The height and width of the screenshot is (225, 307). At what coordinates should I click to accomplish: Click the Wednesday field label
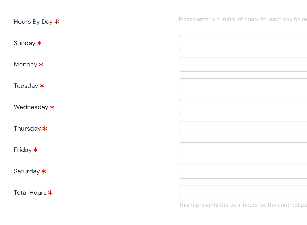point(31,107)
